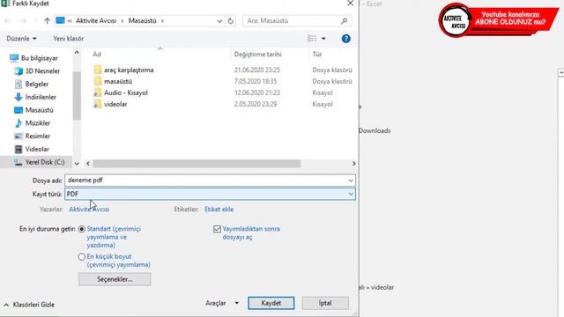Click the Dosya adı input field
This screenshot has height=317, width=564.
(x=210, y=181)
